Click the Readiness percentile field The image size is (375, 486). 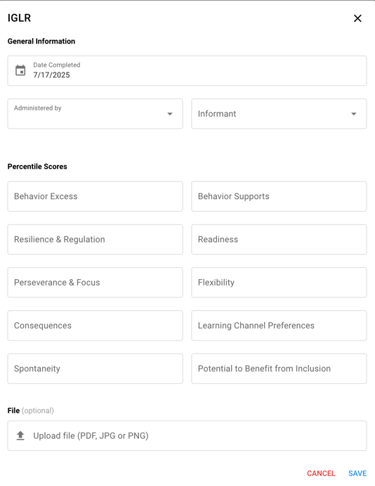point(279,240)
